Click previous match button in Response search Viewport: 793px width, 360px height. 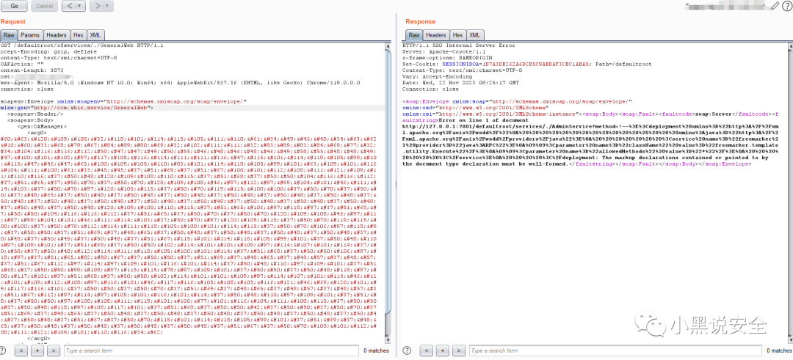pyautogui.click(x=426, y=350)
